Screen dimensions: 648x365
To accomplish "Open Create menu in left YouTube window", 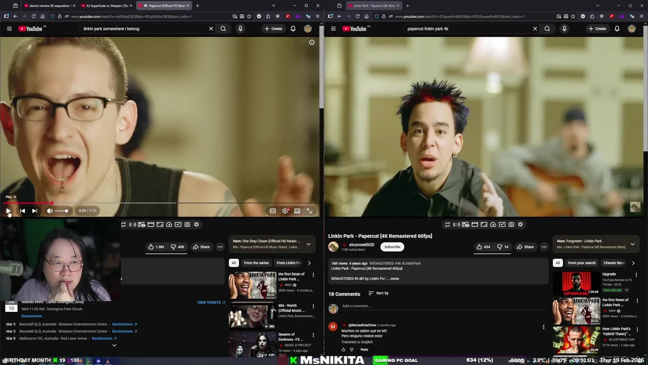I will (273, 29).
